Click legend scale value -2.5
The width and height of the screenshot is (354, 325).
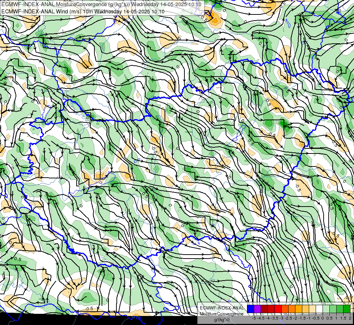tap(288, 318)
